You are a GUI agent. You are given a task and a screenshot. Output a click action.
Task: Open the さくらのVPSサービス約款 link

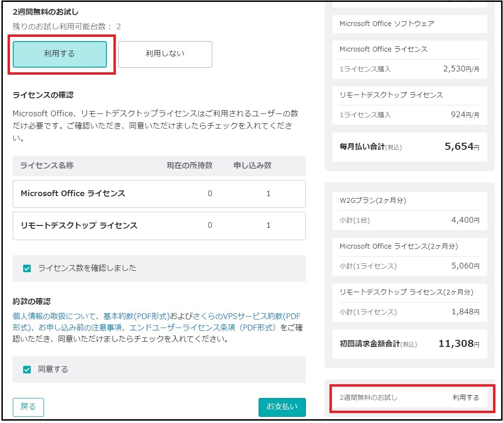[246, 316]
